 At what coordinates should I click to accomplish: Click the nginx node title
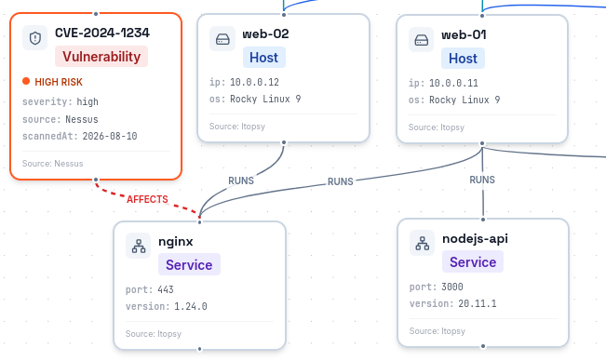[175, 242]
